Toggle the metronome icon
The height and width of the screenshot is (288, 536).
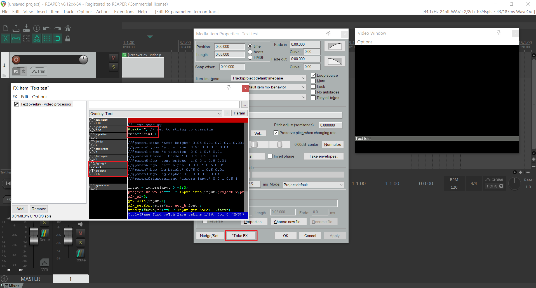(68, 28)
